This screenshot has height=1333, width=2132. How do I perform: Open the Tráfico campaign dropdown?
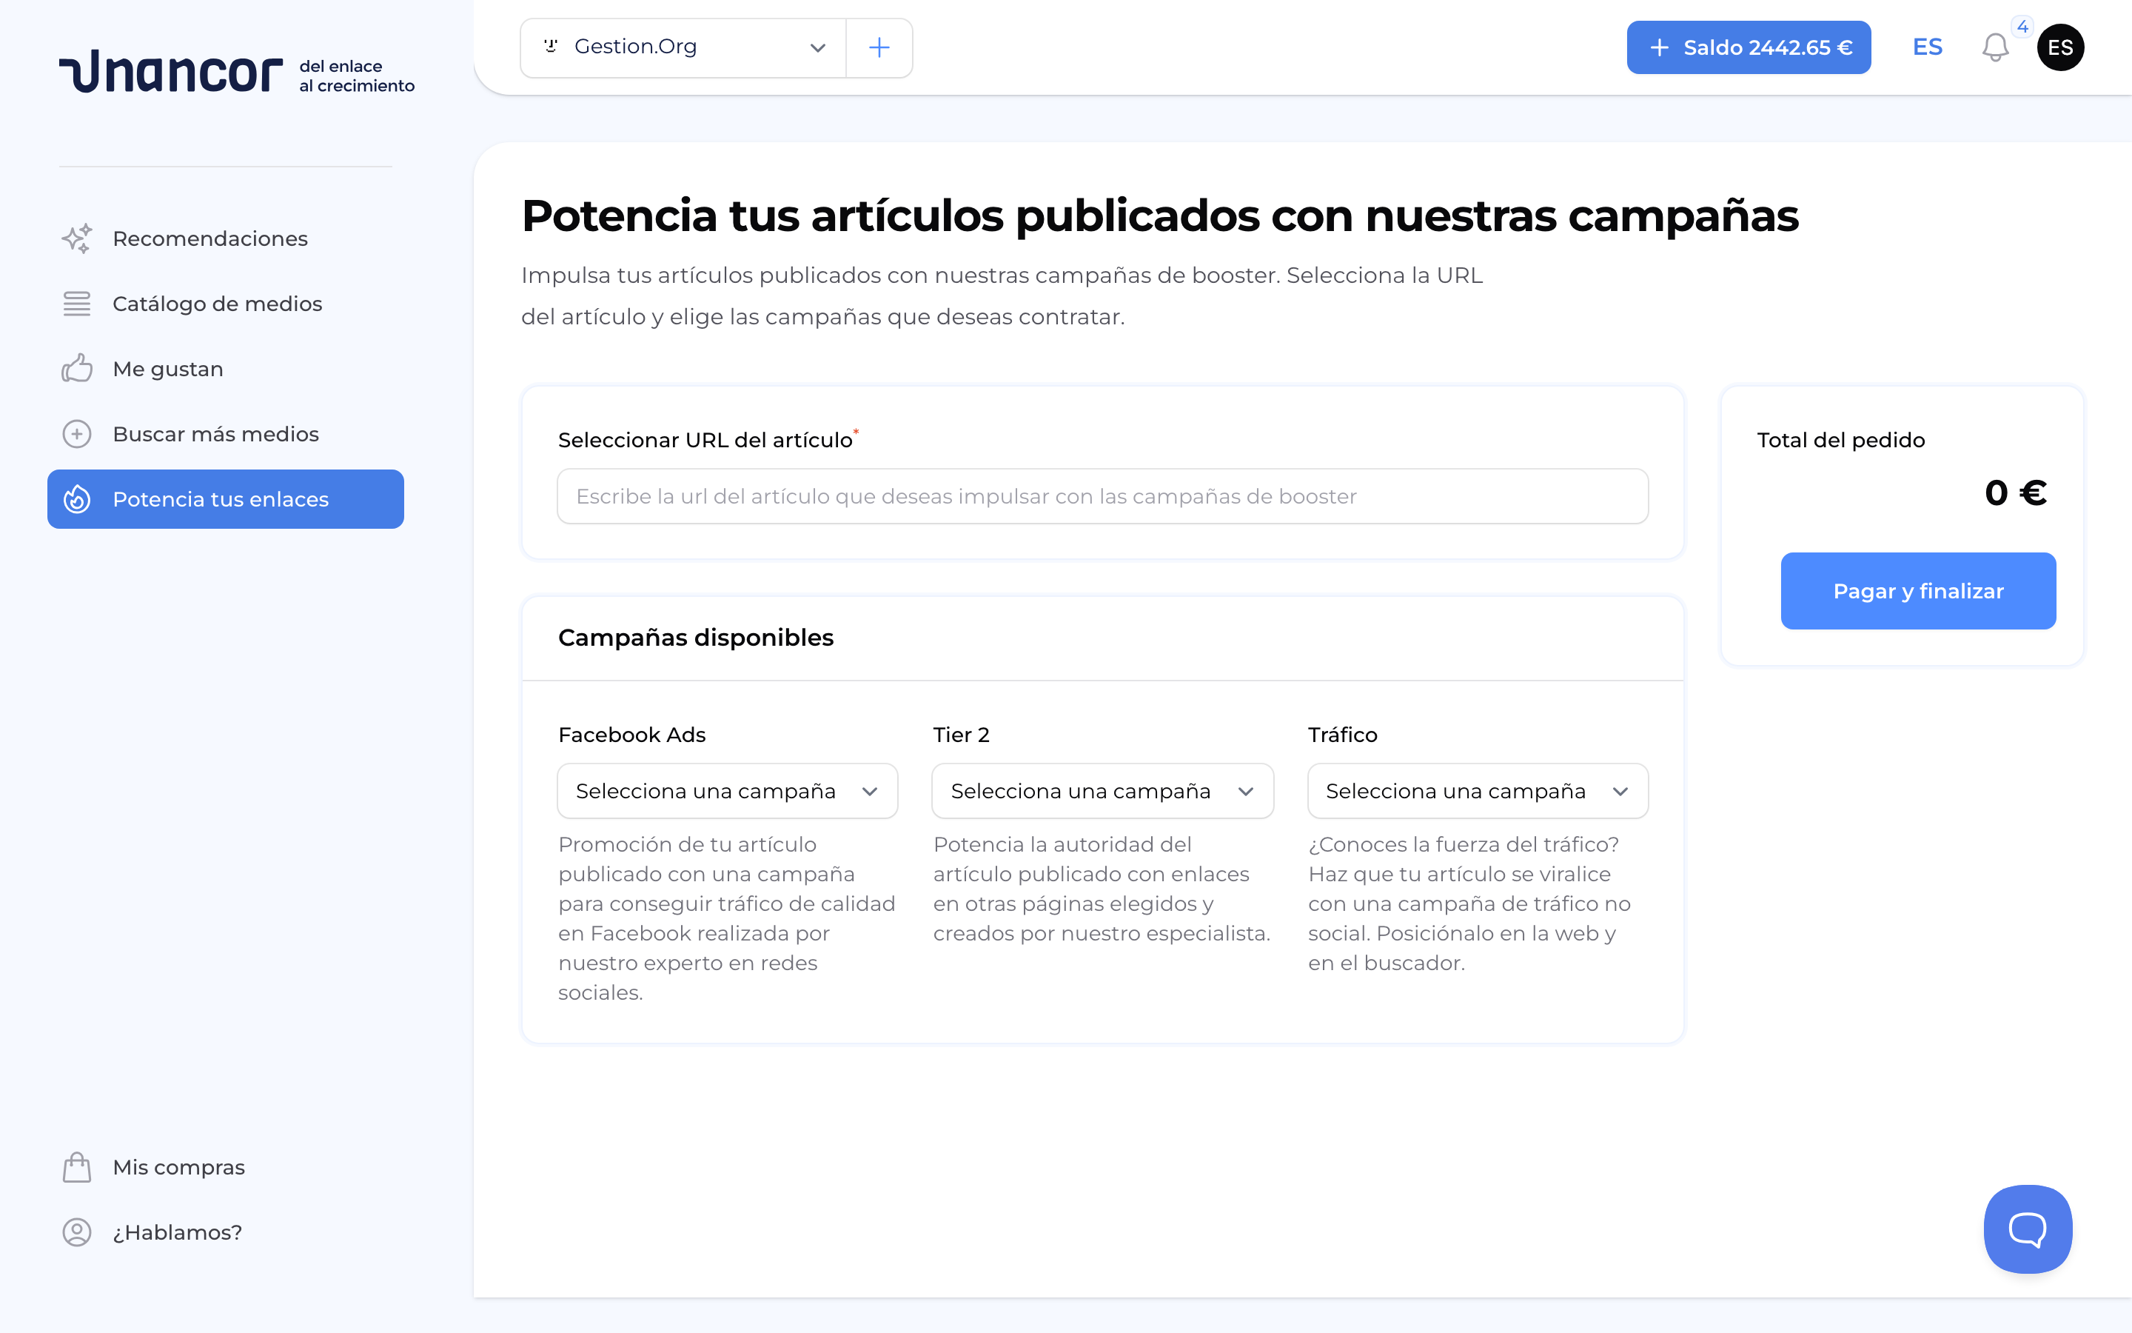coord(1477,791)
